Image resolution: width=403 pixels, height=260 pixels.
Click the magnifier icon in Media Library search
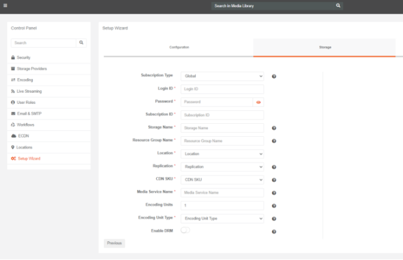338,5
